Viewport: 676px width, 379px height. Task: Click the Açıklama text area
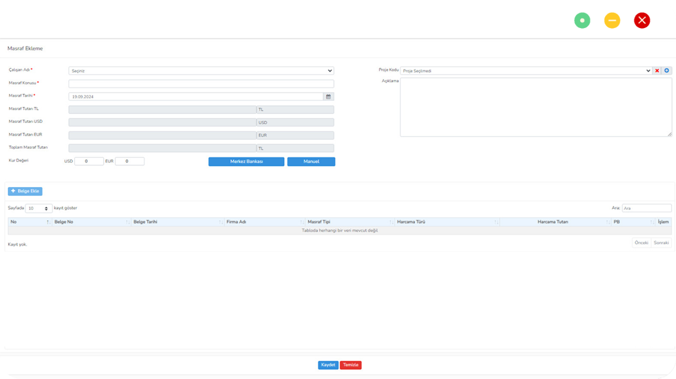coord(536,107)
